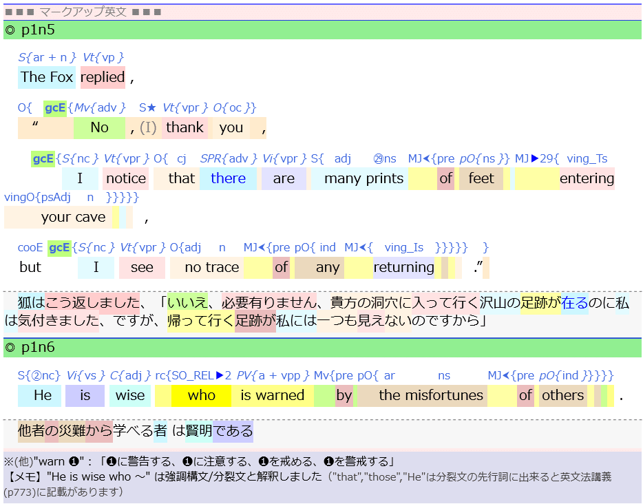Click the yellow-highlighted 'who'
Image resolution: width=643 pixels, height=504 pixels.
(x=201, y=395)
